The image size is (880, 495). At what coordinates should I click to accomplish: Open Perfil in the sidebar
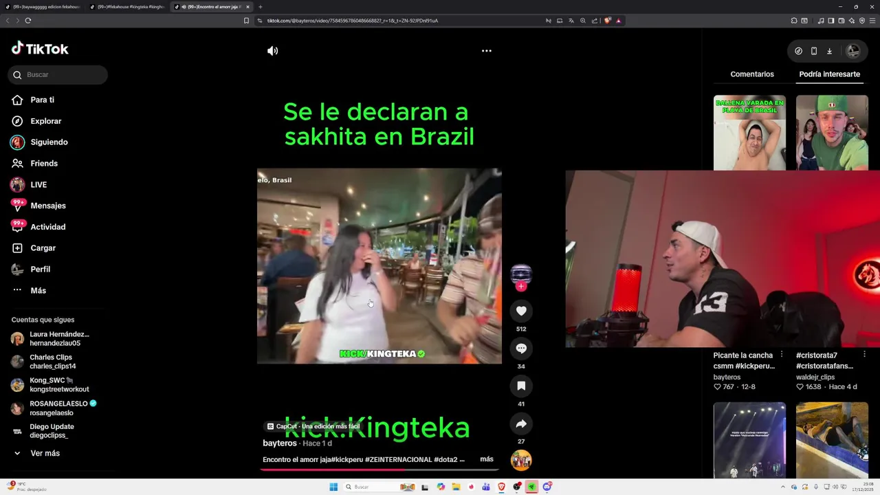click(x=40, y=269)
